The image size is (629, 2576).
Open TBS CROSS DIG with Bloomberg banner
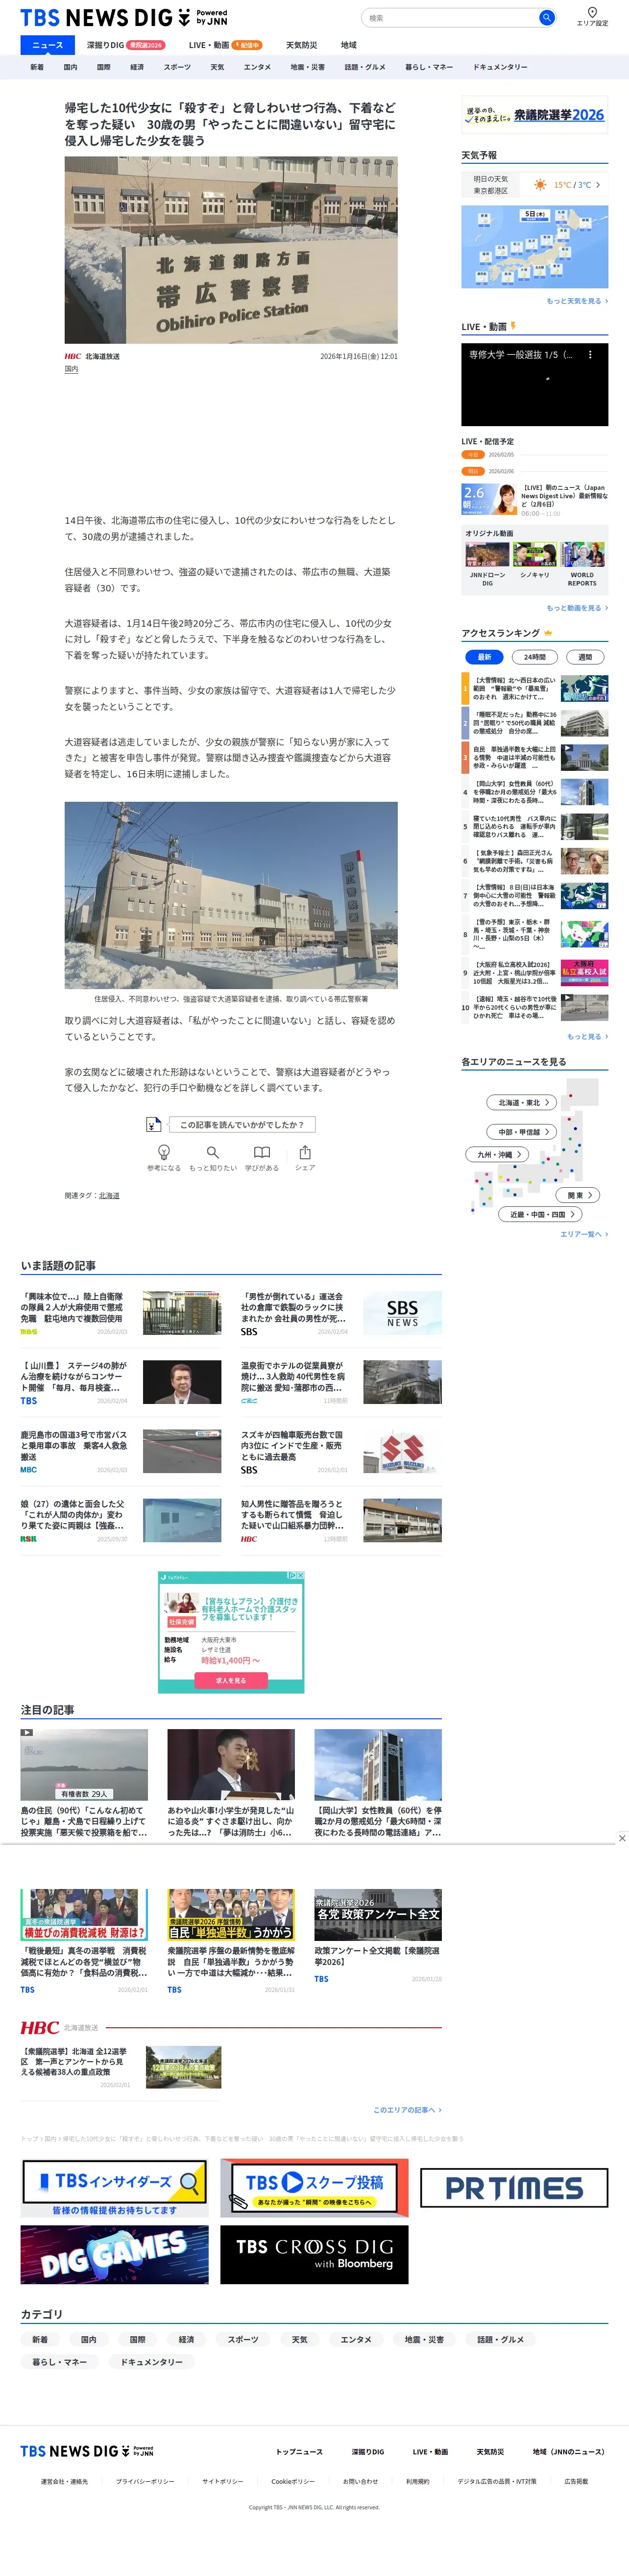point(314,2254)
